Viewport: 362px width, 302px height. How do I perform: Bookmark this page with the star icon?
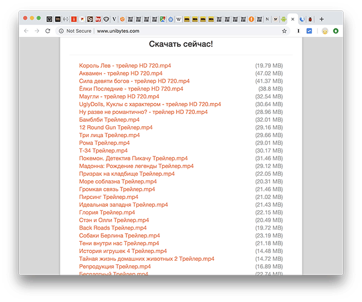point(284,31)
